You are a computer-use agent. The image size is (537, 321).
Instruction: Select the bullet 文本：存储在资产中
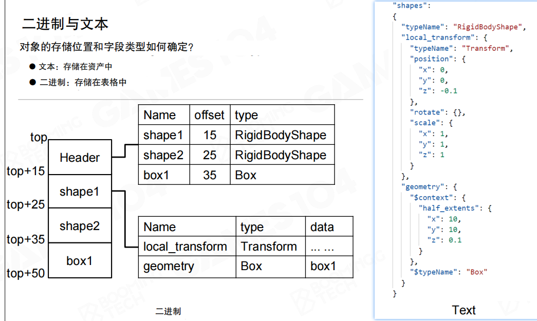tap(75, 66)
